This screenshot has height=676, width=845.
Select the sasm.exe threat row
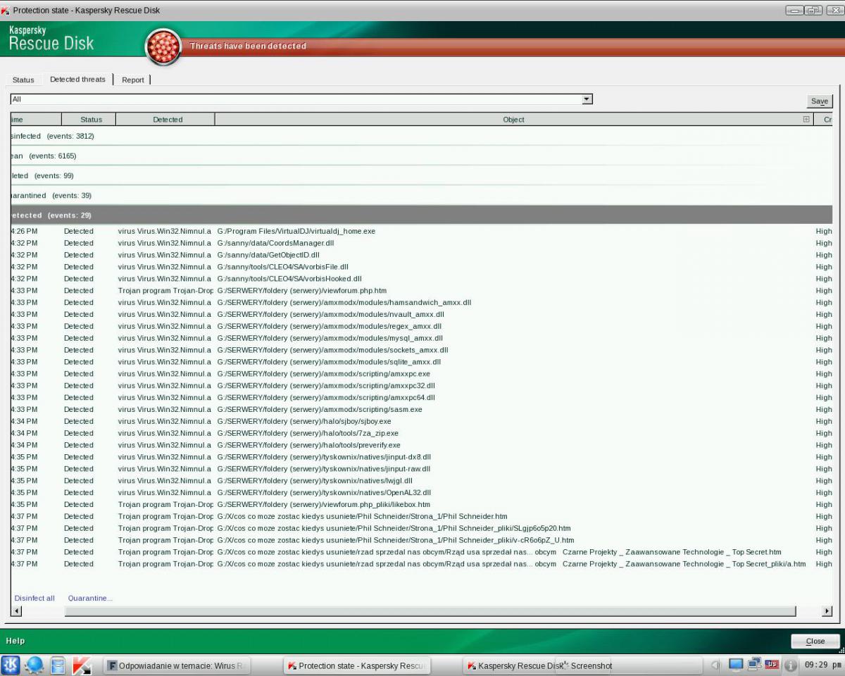pyautogui.click(x=421, y=409)
